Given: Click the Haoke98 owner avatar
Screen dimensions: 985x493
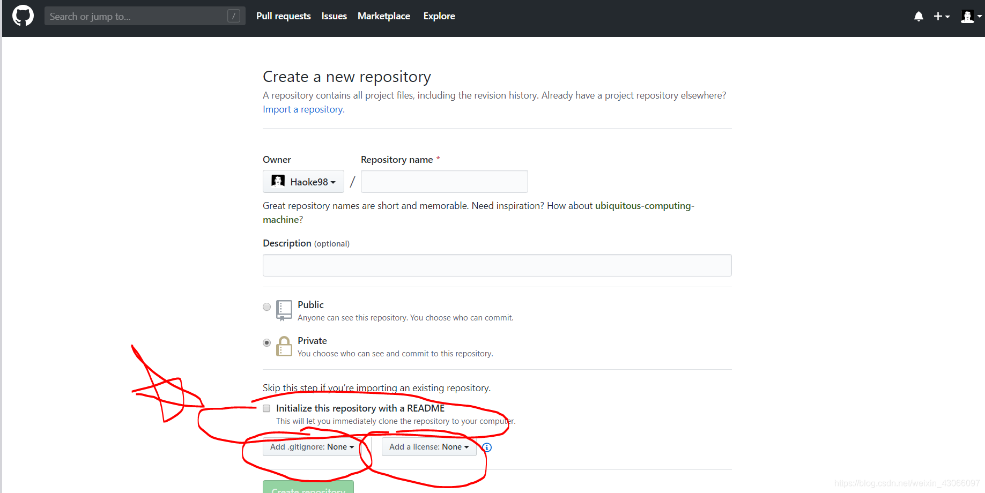Looking at the screenshot, I should click(x=278, y=181).
